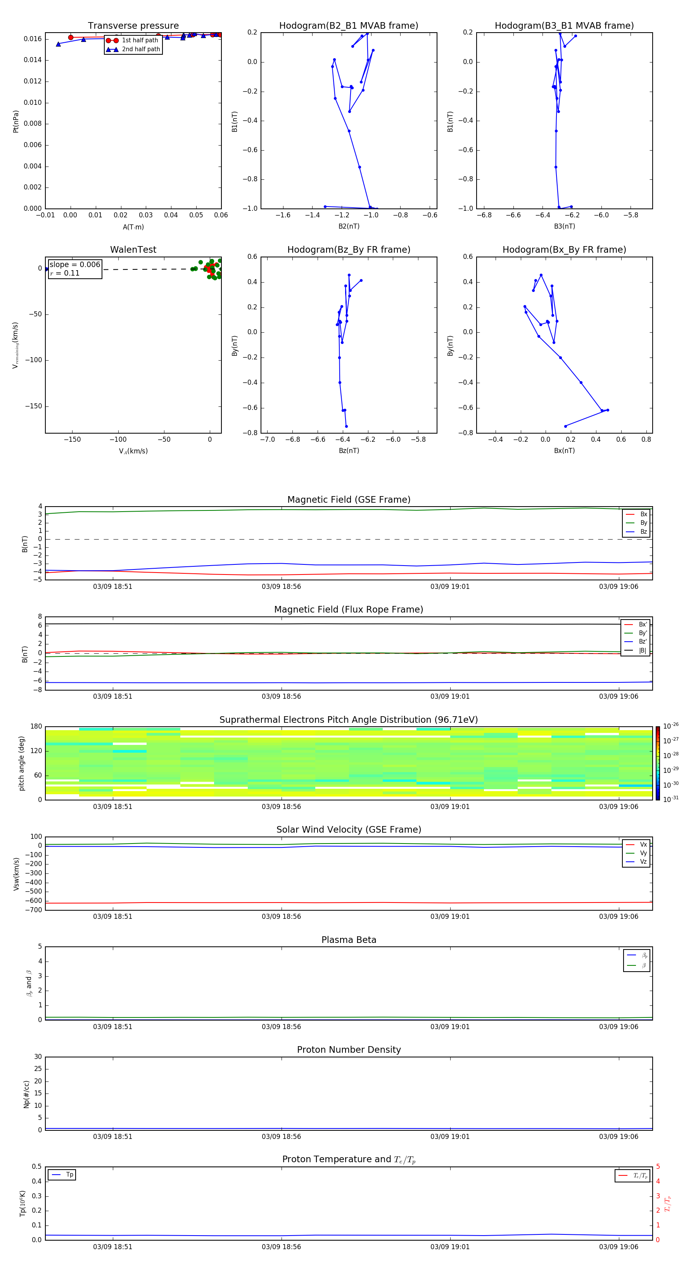
Task: Select "2nd half path" legend entry
Action: pos(133,49)
